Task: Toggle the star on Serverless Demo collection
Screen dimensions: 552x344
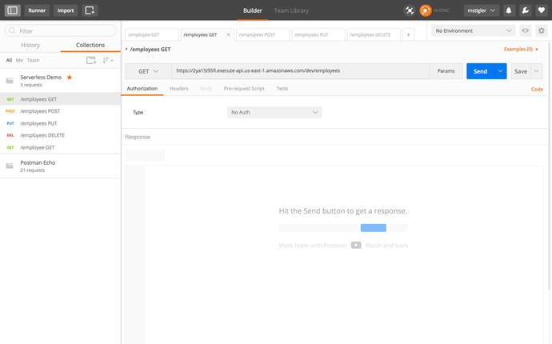Action: pos(70,77)
